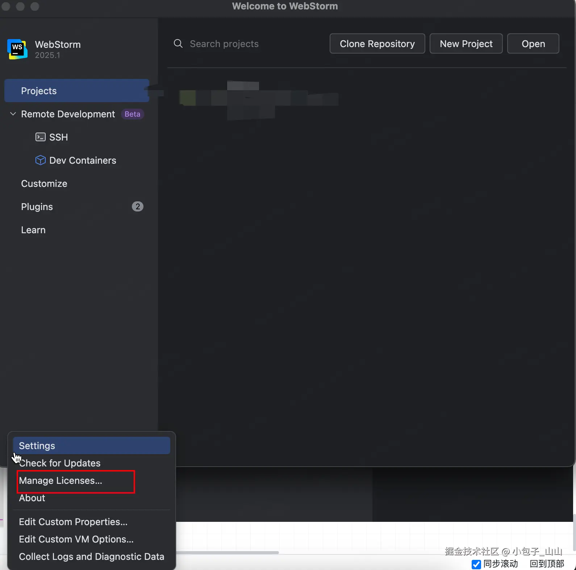The height and width of the screenshot is (570, 576).
Task: Click the WebStorm 2025.1 version text
Action: click(47, 55)
